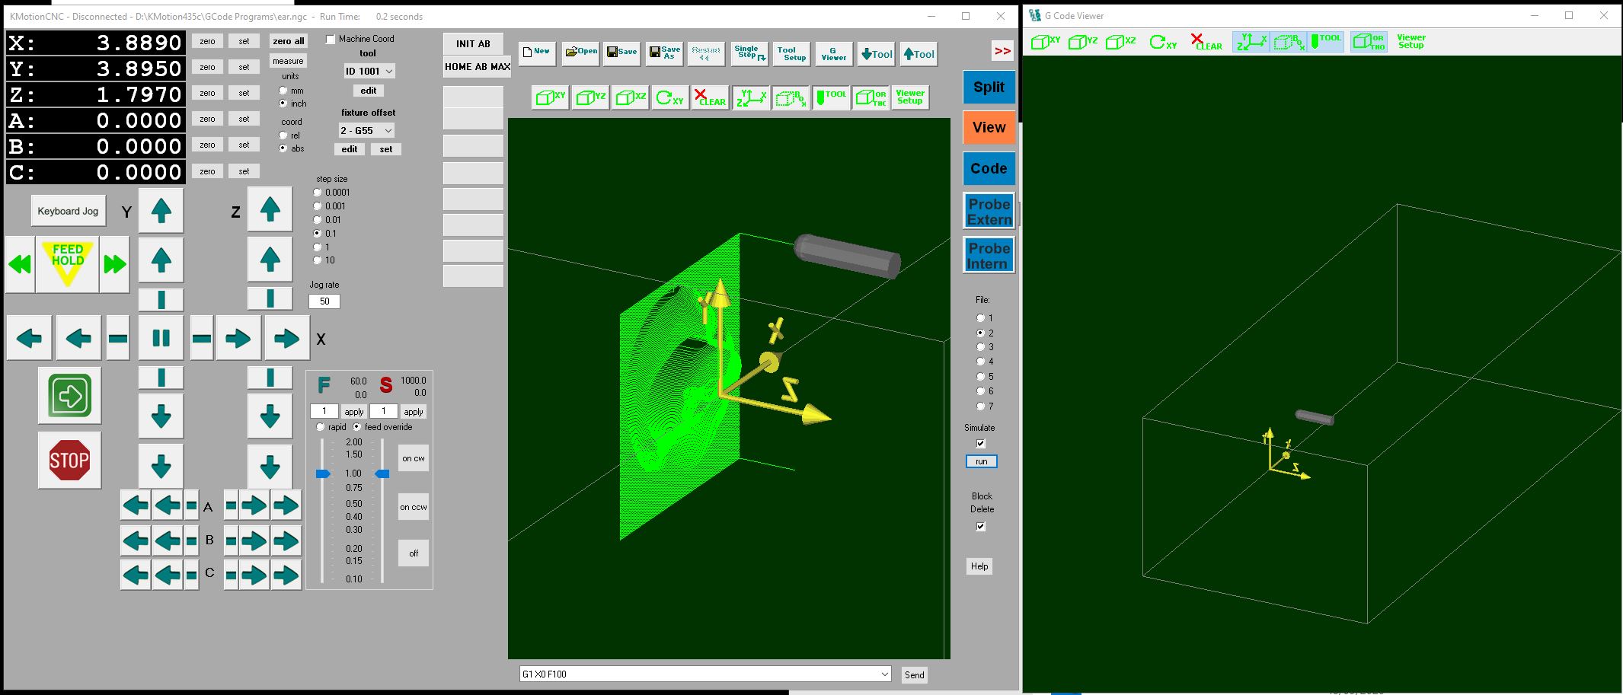
Task: Click the Single Step toolbar icon
Action: [749, 53]
